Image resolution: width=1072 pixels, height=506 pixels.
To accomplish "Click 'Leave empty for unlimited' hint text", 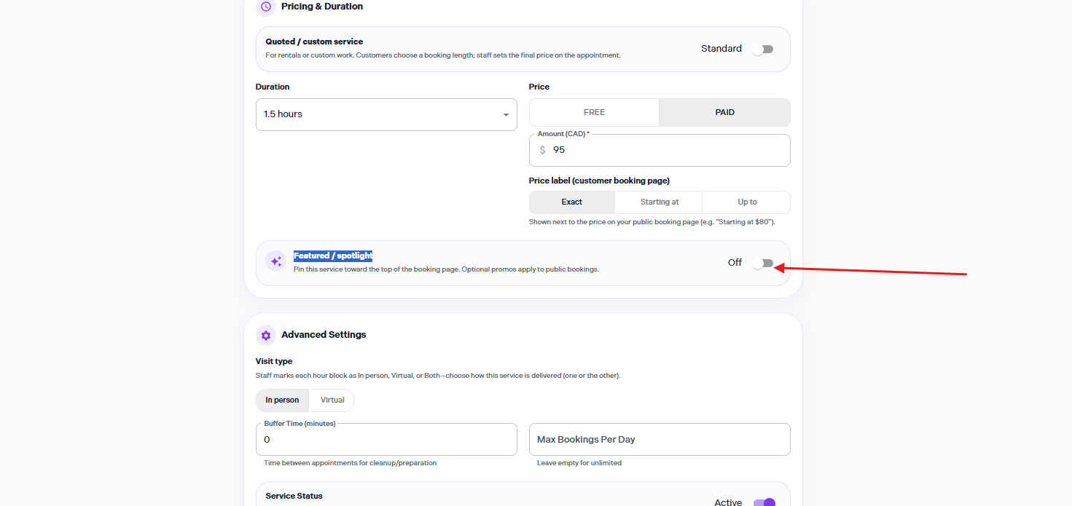I will (x=579, y=463).
